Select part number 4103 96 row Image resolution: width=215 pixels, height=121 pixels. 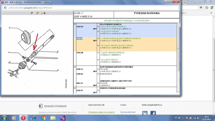[x=80, y=38]
